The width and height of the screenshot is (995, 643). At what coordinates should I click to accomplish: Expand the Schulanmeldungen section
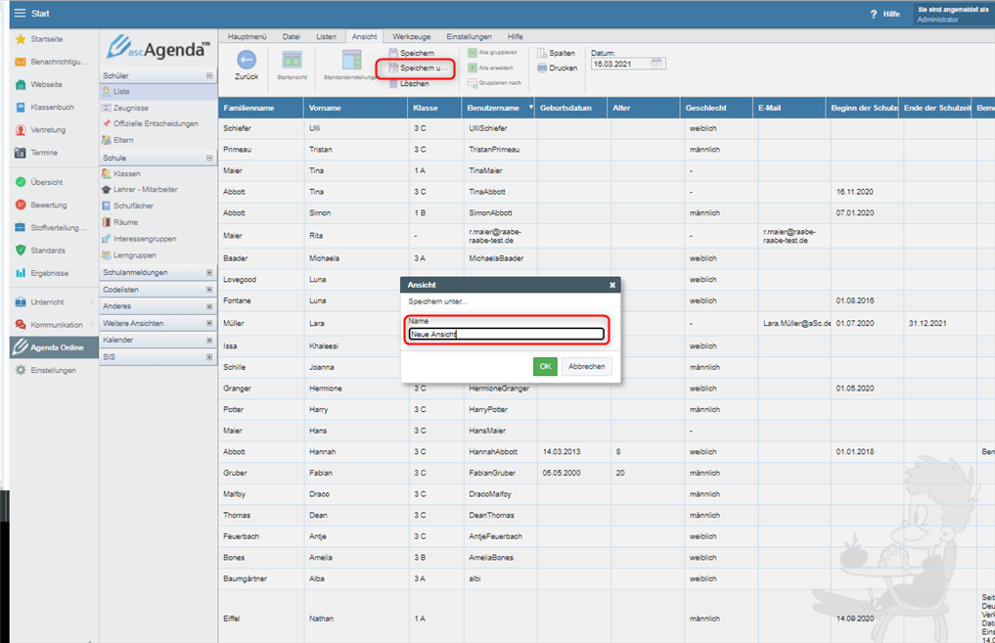(209, 273)
